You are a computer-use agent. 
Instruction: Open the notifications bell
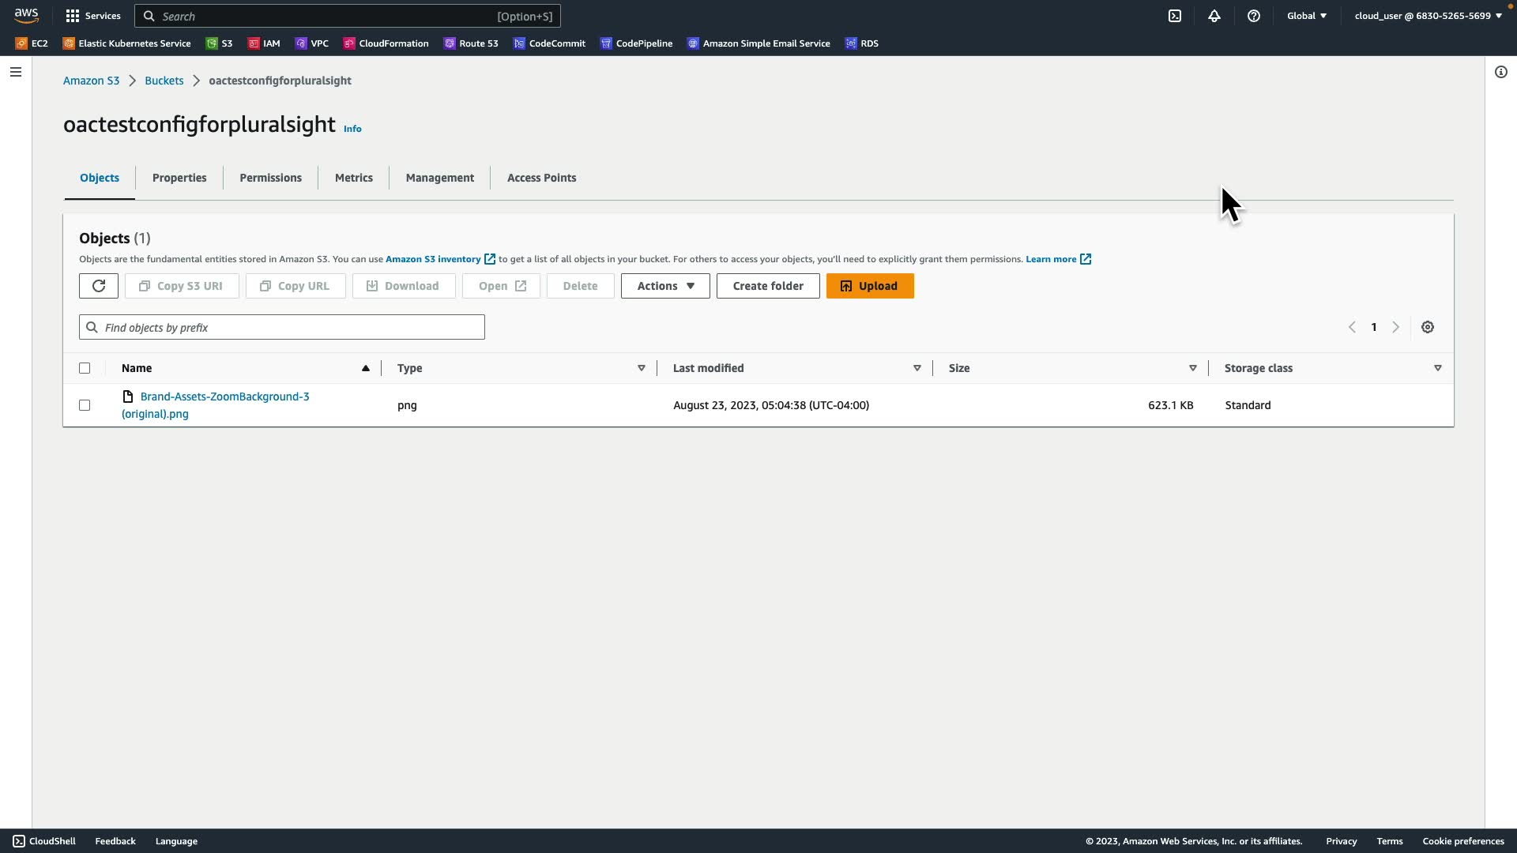(1214, 16)
